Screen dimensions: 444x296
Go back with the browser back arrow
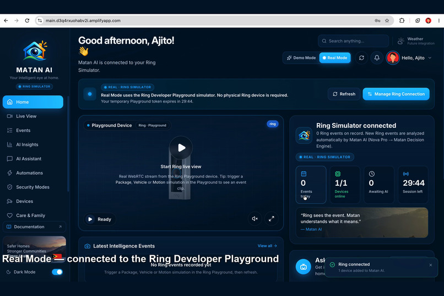6,20
